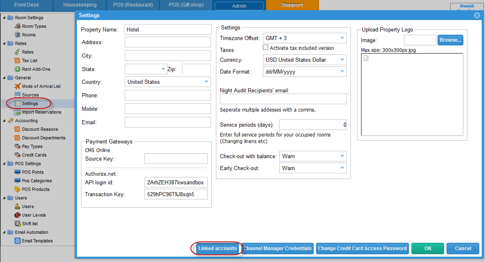
Task: Switch to the Housekeeping tab
Action: 80,5
